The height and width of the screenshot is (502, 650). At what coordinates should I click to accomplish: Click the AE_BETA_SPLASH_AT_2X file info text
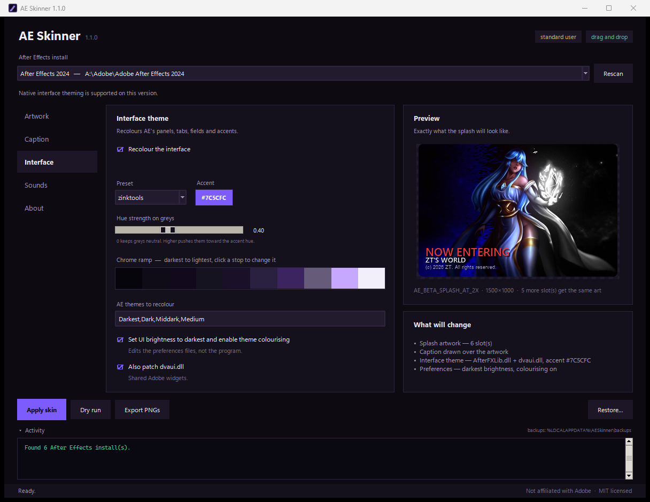click(507, 290)
